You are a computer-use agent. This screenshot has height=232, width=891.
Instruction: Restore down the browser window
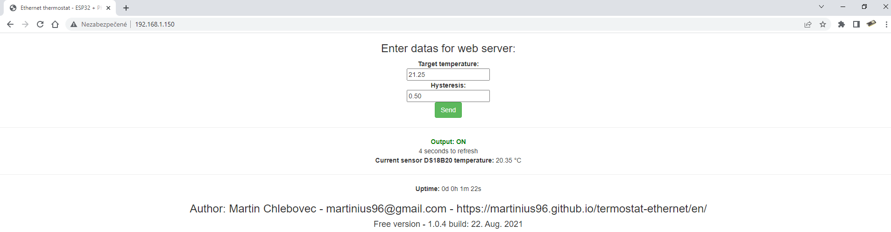pyautogui.click(x=864, y=7)
